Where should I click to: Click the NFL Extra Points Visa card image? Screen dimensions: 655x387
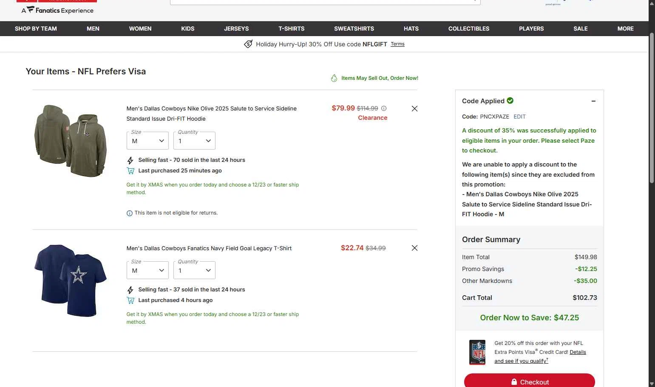[477, 352]
